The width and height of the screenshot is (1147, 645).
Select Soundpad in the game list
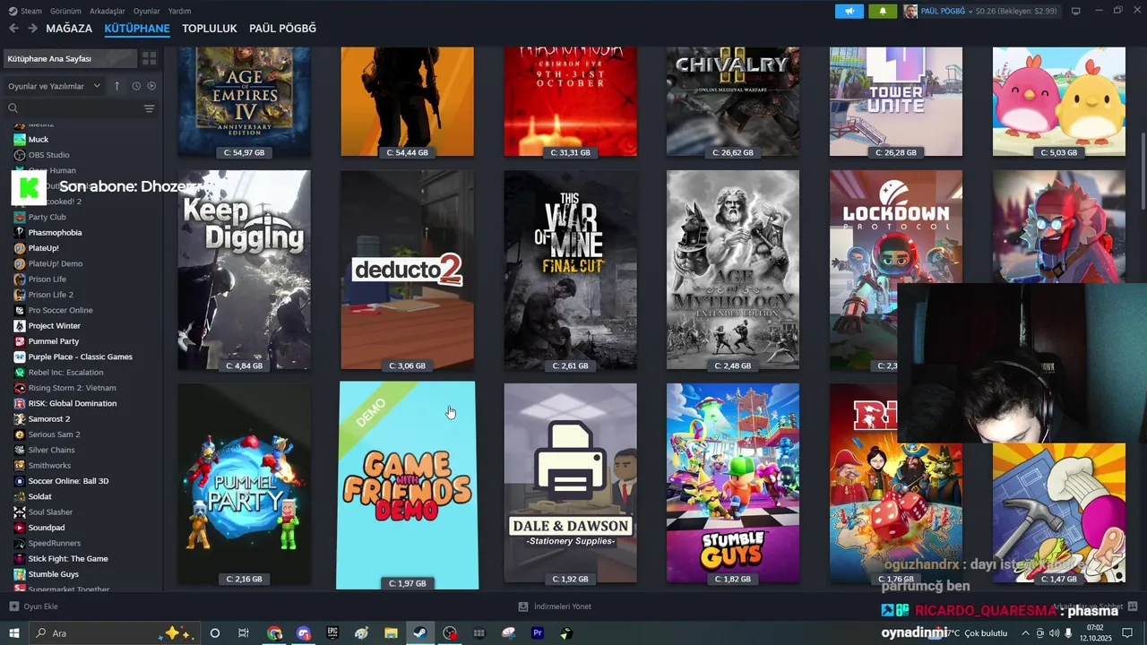coord(46,528)
